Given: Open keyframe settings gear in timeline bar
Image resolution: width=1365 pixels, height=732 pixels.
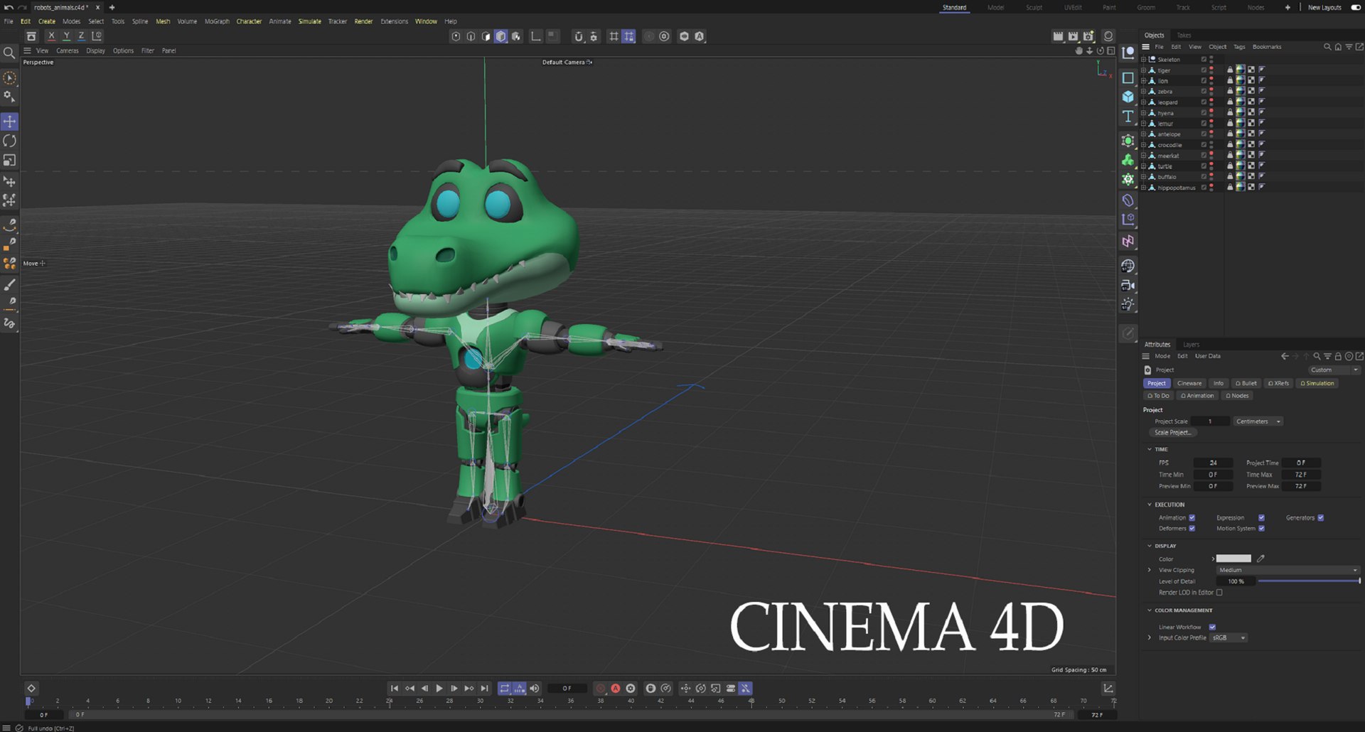Looking at the screenshot, I should [631, 688].
